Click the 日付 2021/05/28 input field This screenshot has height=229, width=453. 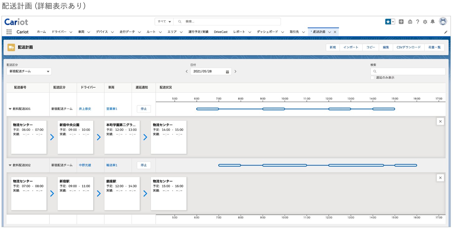211,71
